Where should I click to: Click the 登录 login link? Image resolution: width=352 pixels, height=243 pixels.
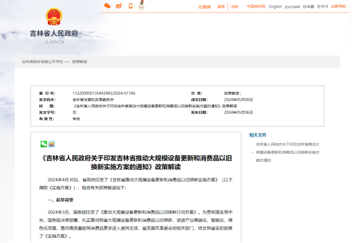point(221,7)
